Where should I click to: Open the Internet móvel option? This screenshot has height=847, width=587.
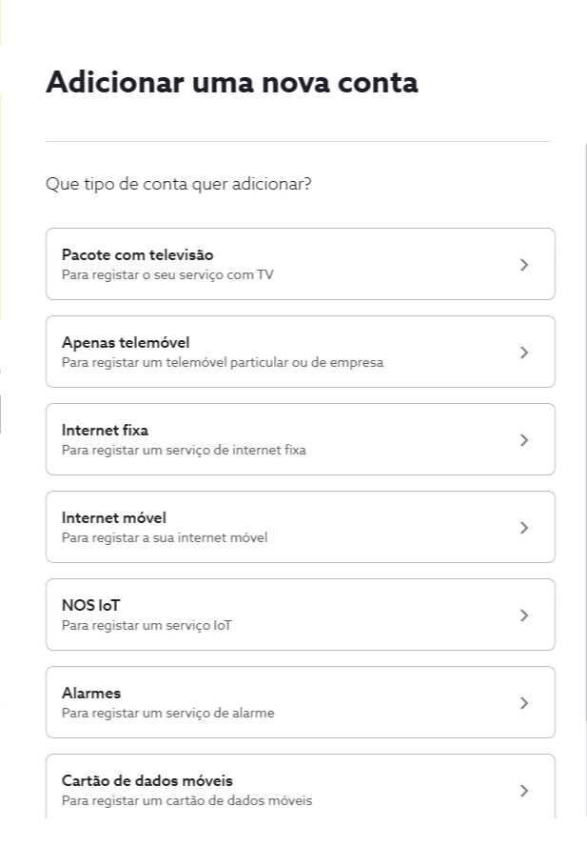tap(114, 518)
